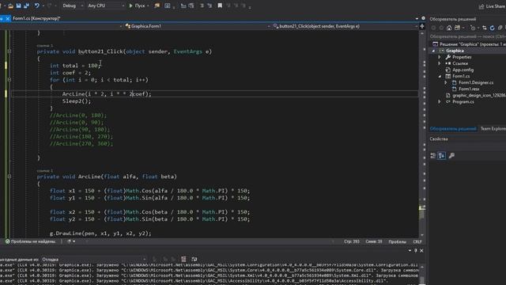This screenshot has height=285, width=506.
Task: Collapse the ArcLine method outline
Action: coord(9,177)
